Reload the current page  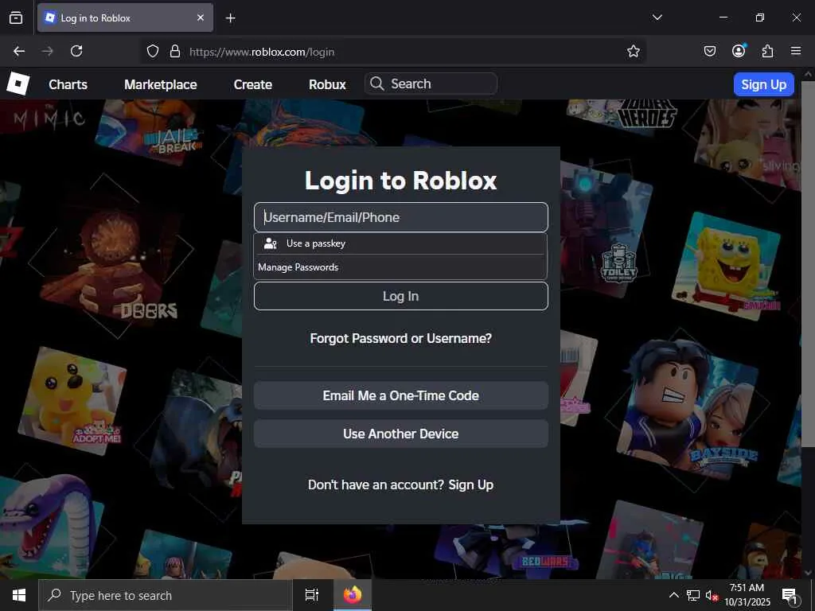[76, 51]
